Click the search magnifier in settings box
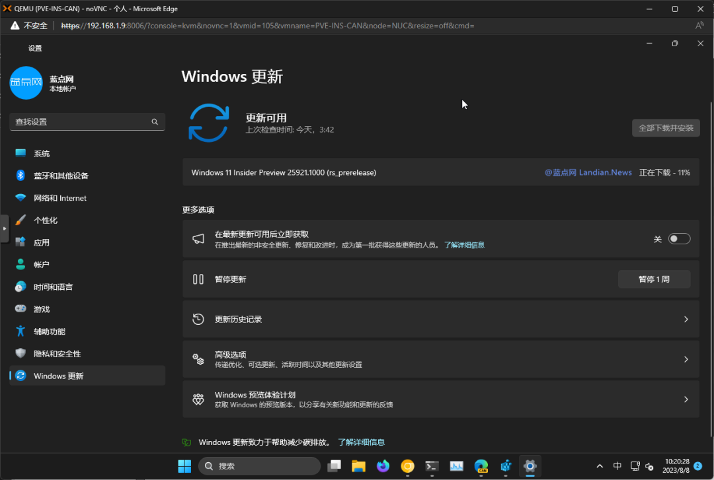 pyautogui.click(x=155, y=121)
